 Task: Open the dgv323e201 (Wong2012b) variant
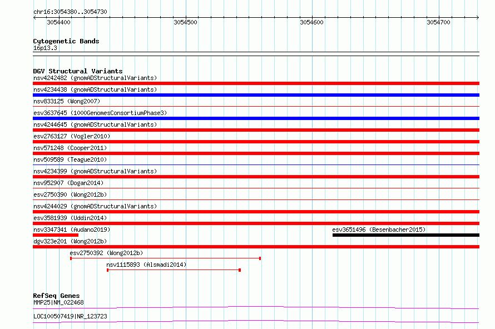pyautogui.click(x=70, y=241)
